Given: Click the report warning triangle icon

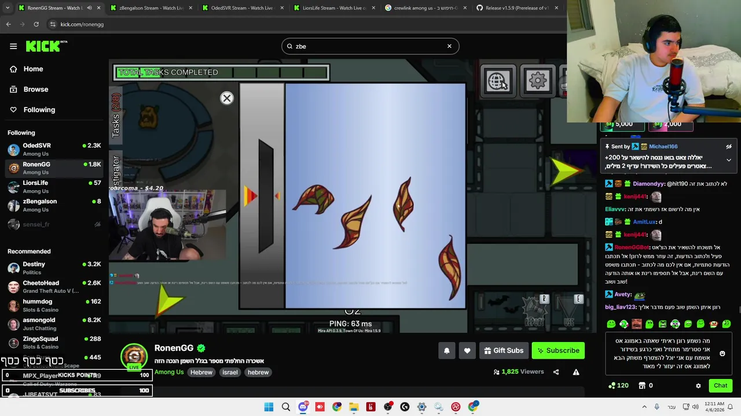Looking at the screenshot, I should coord(576,372).
